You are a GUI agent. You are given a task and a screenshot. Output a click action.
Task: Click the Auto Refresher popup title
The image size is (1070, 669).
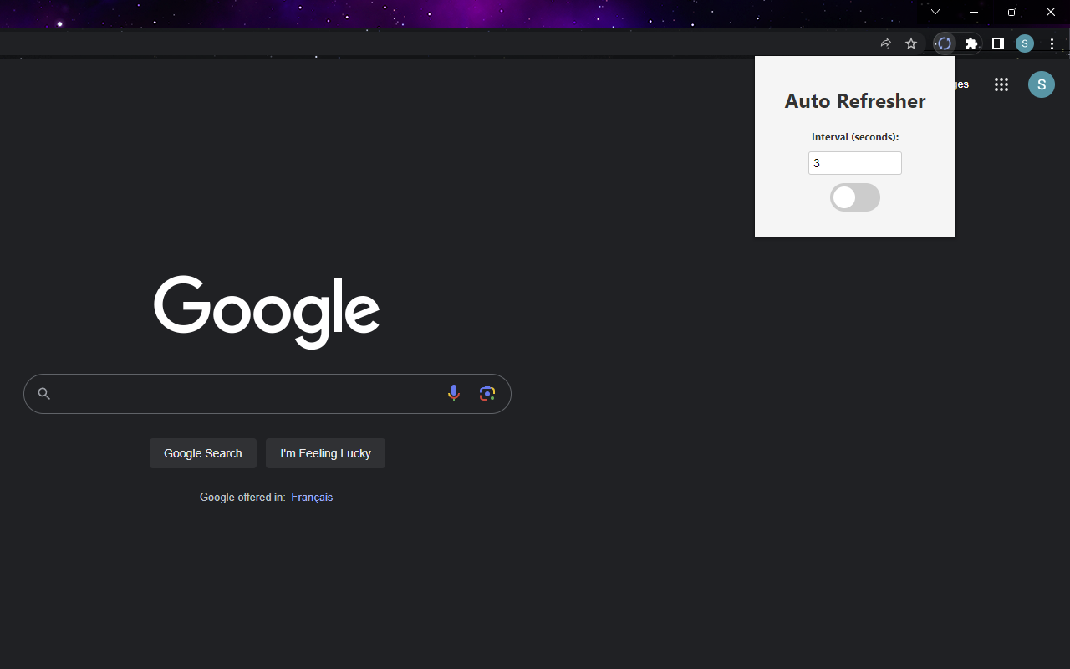pyautogui.click(x=854, y=100)
